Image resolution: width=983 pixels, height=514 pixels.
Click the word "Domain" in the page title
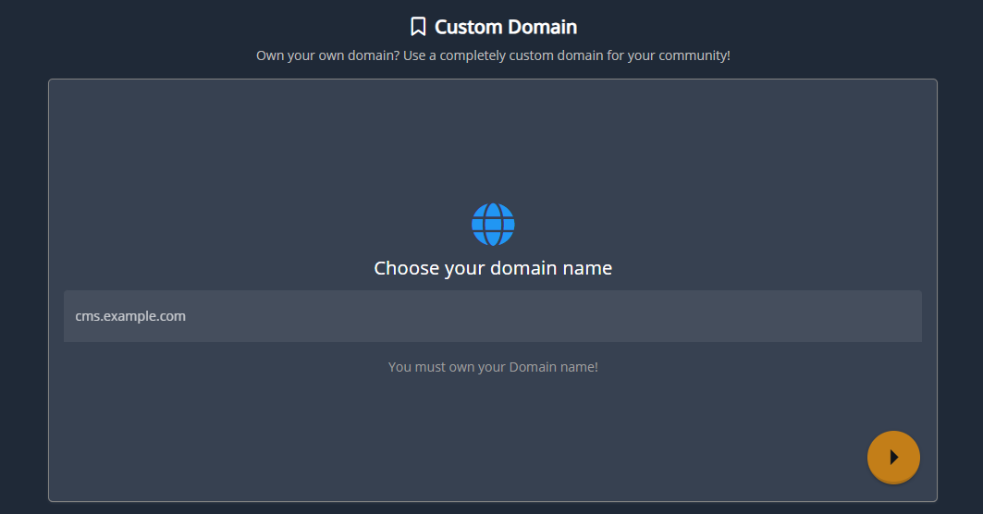[x=542, y=27]
